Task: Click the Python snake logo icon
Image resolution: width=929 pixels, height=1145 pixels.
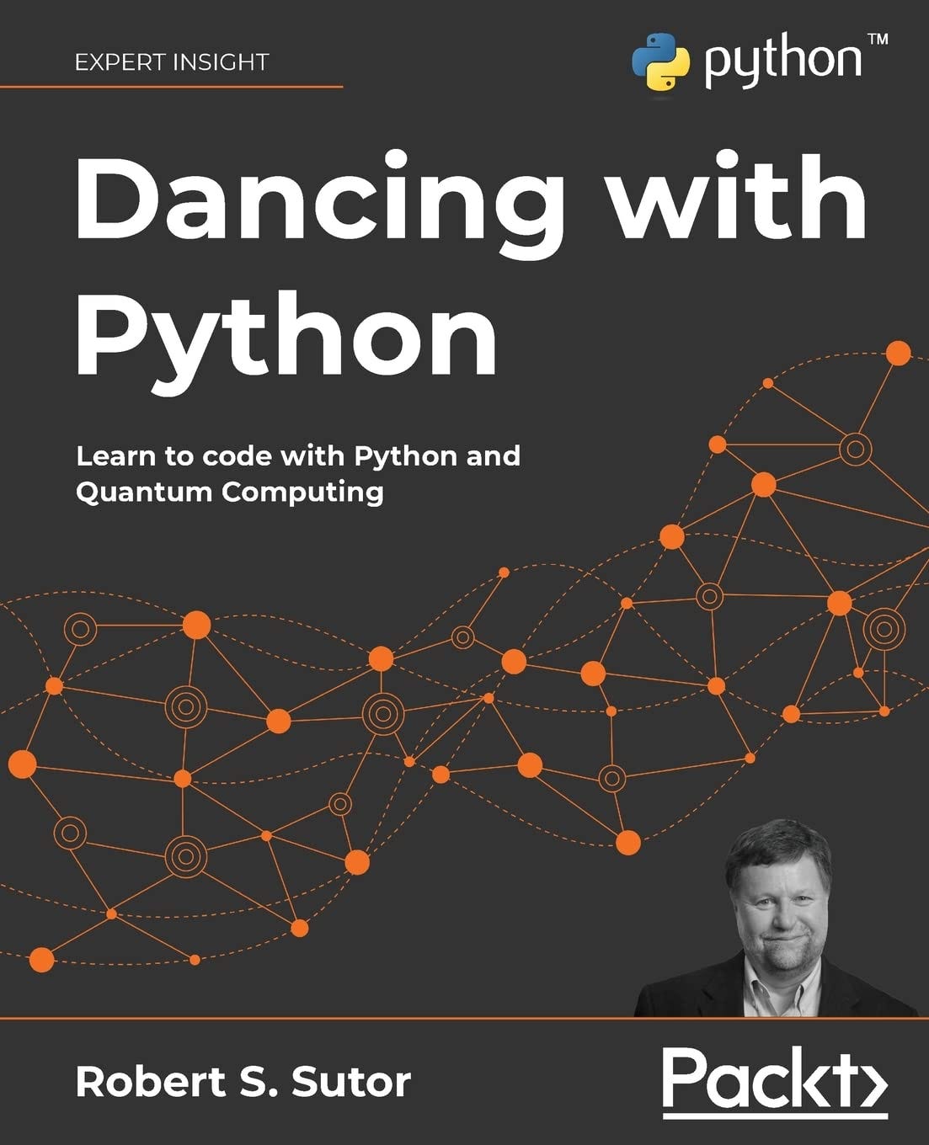Action: 660,61
